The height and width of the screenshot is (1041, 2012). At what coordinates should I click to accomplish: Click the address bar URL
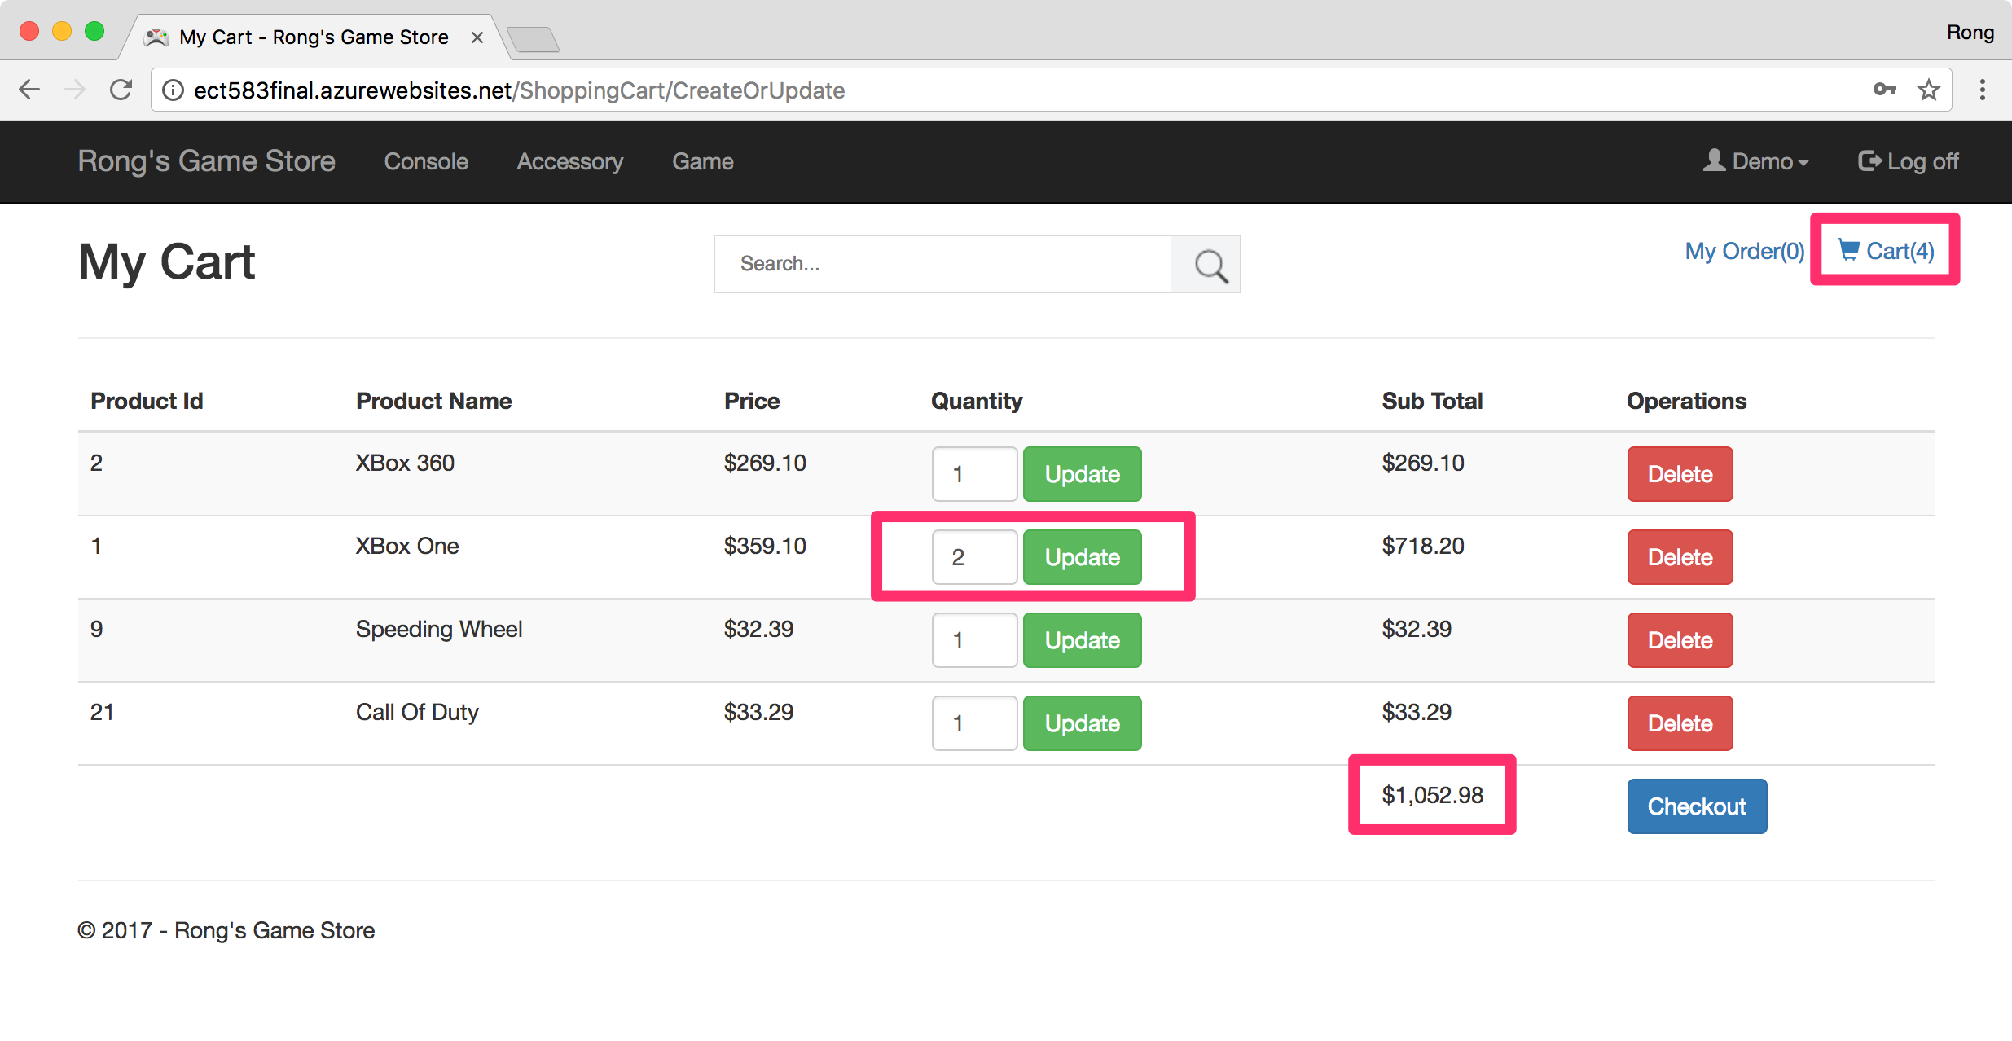[519, 90]
